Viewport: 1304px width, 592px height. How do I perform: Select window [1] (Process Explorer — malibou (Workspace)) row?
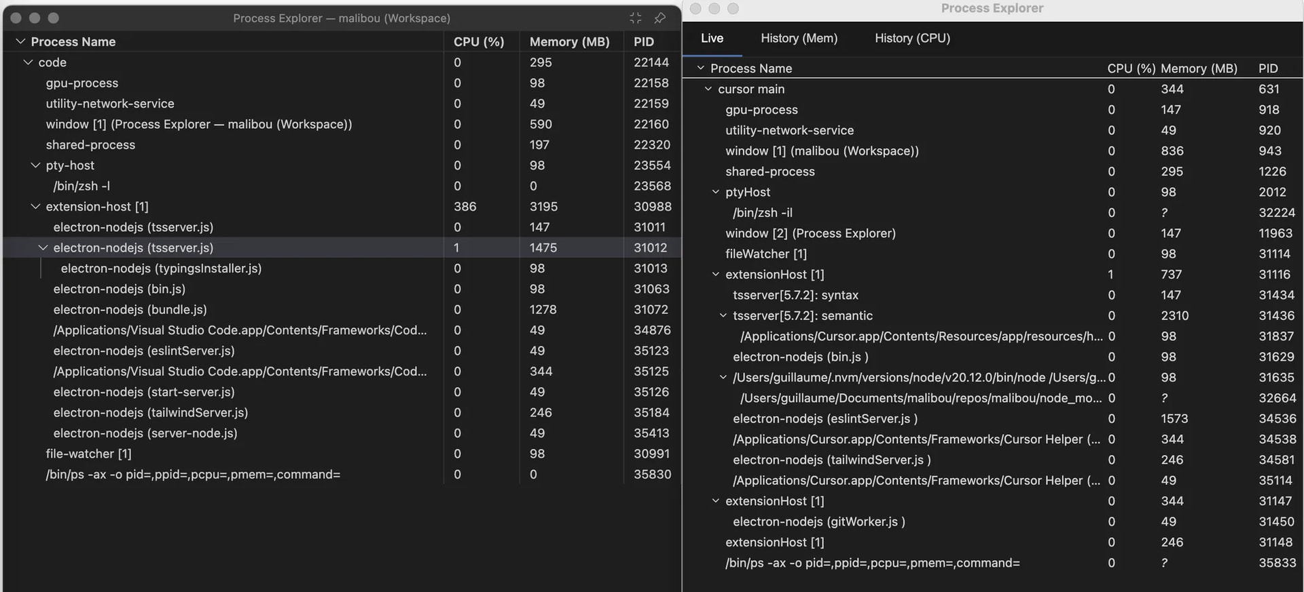[342, 125]
